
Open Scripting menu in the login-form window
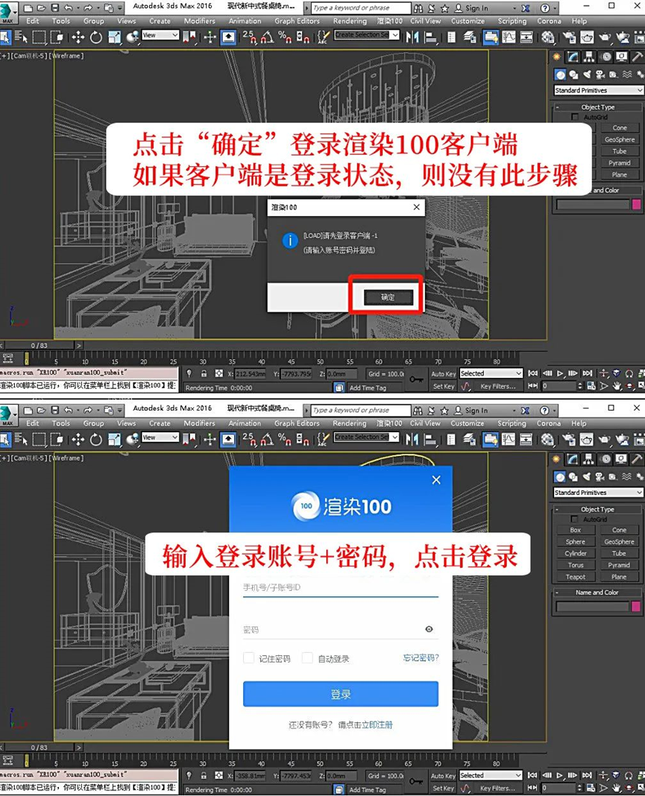click(512, 423)
